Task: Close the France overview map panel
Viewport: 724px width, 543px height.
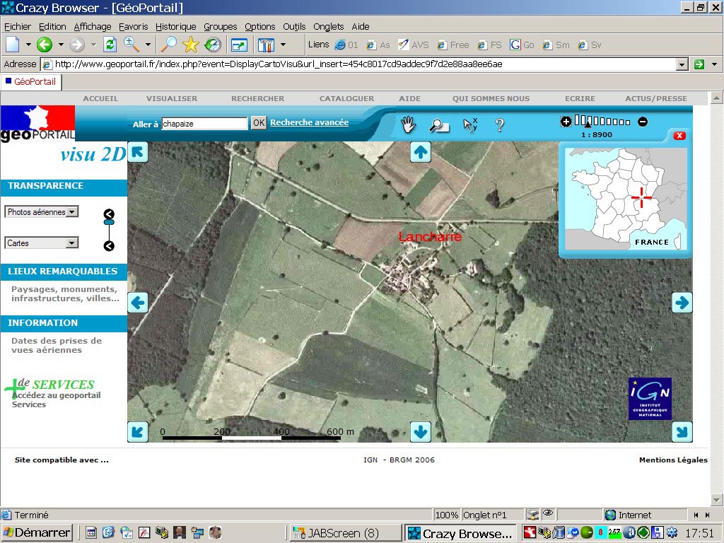Action: 679,135
